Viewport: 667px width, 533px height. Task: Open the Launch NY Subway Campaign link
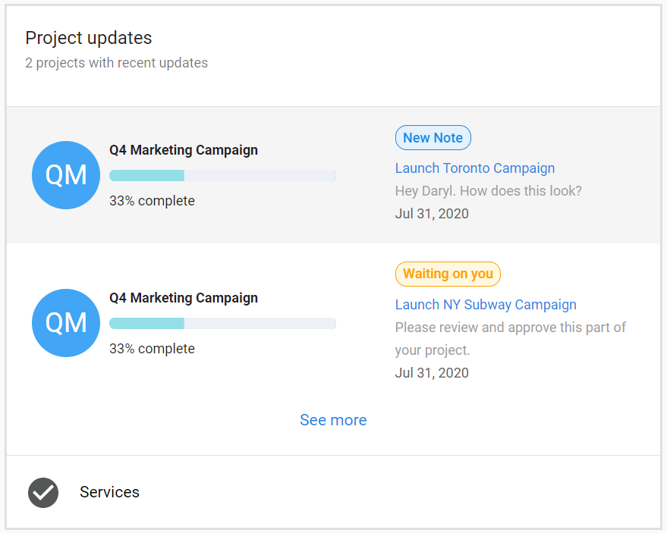(486, 305)
